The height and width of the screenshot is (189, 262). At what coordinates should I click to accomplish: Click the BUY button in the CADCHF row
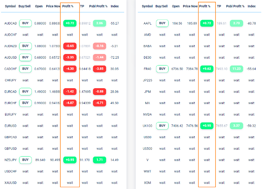click(x=25, y=69)
